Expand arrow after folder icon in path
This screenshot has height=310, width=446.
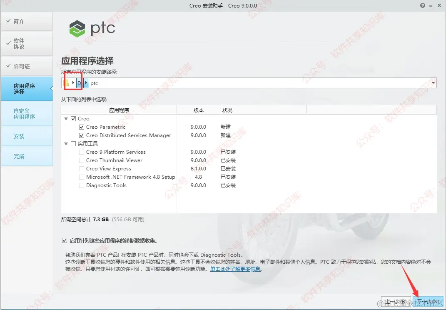pos(73,83)
